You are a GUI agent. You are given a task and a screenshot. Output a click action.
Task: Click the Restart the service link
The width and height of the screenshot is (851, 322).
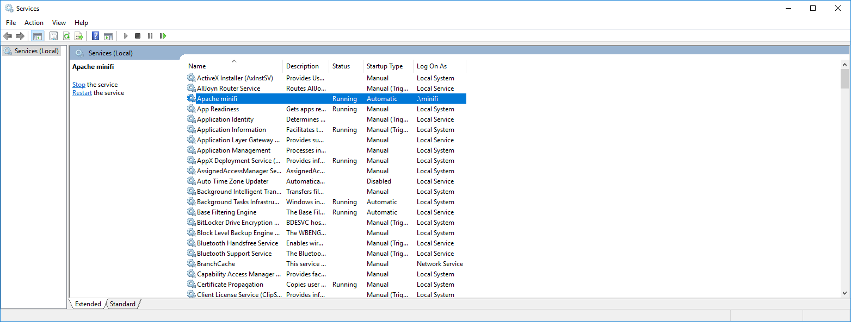click(82, 93)
